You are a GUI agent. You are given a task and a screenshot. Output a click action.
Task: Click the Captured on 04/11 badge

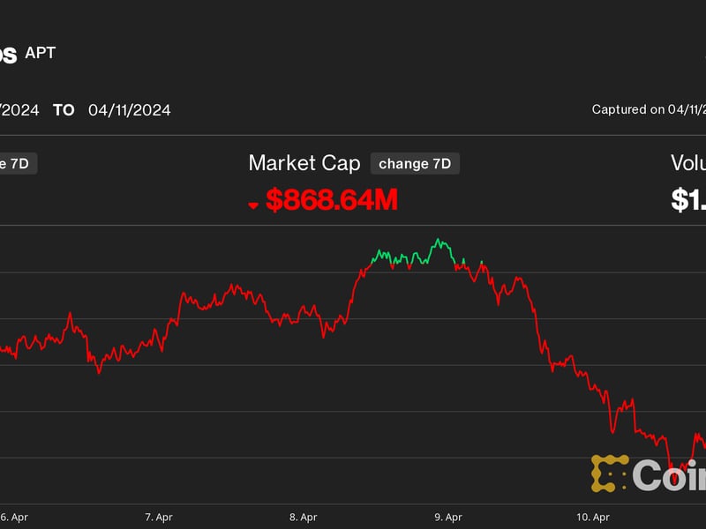coord(649,109)
